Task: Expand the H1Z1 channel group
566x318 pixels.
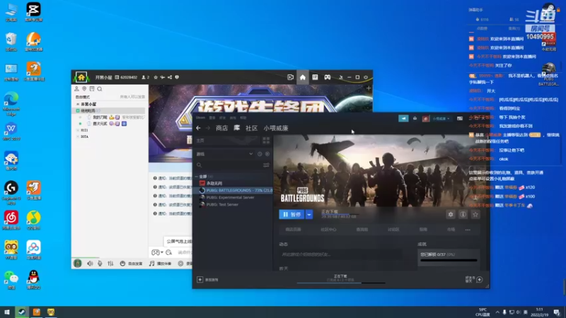Action: click(x=78, y=130)
